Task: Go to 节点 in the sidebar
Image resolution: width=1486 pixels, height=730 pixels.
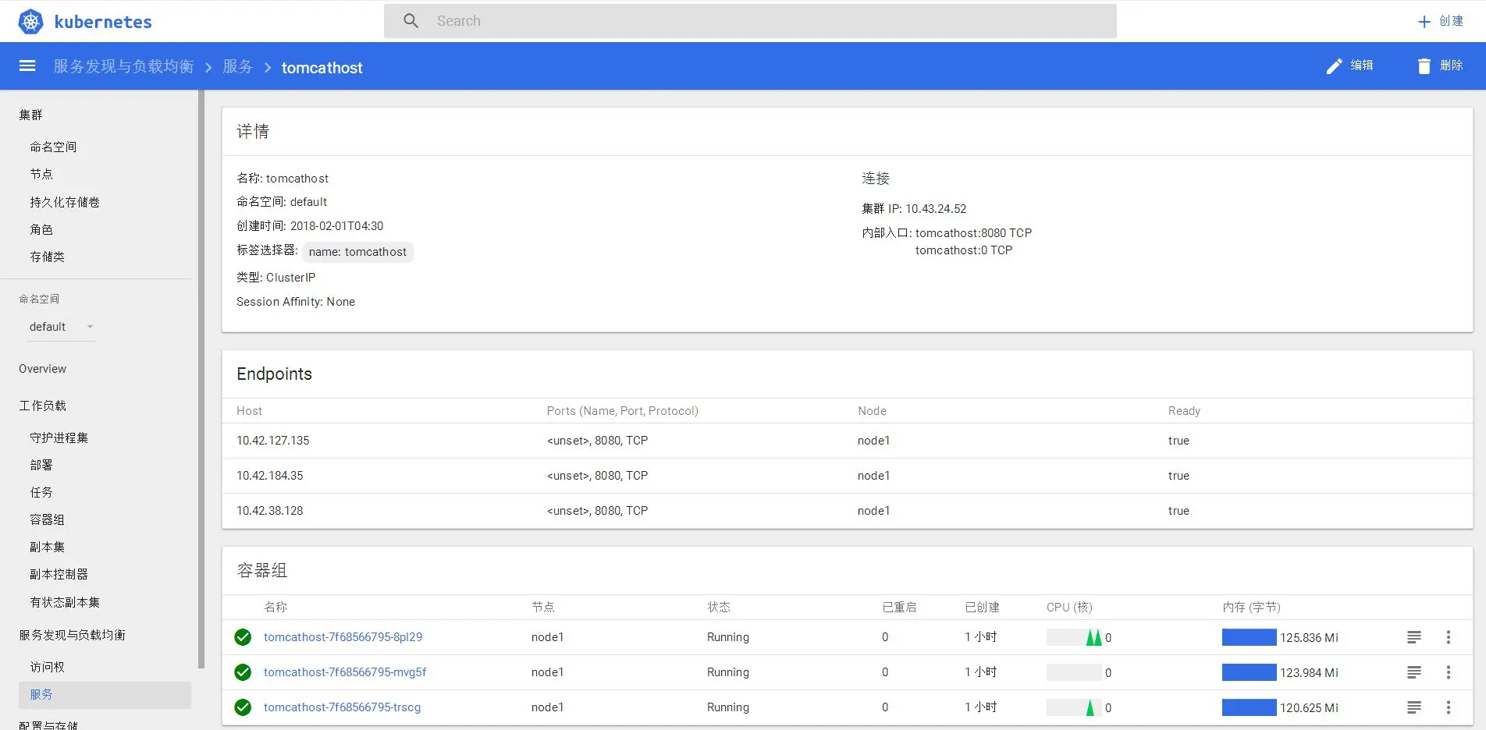Action: pos(41,174)
